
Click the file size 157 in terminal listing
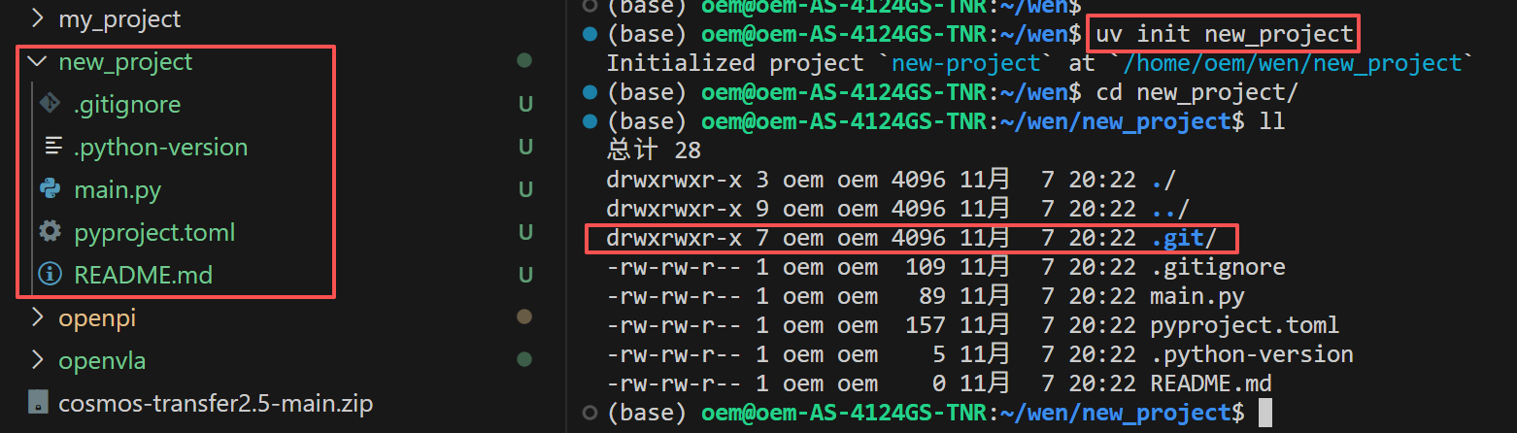[x=926, y=325]
